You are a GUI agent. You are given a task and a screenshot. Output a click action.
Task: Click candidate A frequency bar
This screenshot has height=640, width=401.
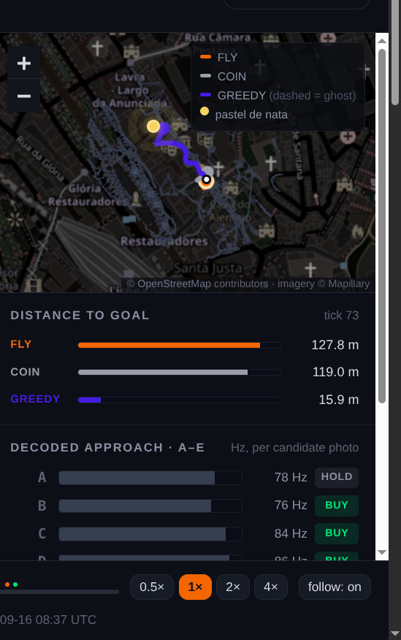[x=150, y=478]
